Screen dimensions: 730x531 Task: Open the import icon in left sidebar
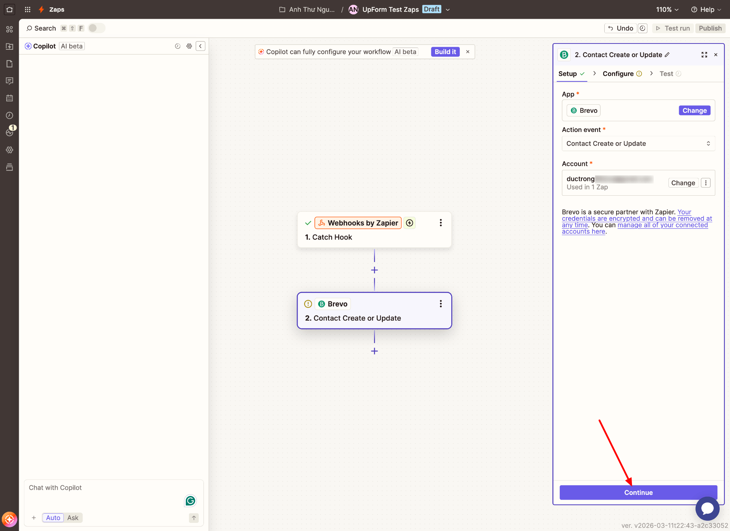coord(10,46)
